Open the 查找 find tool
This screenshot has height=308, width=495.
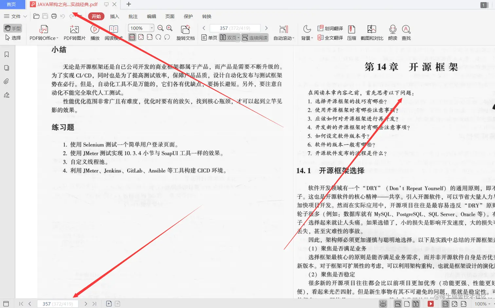click(x=406, y=33)
